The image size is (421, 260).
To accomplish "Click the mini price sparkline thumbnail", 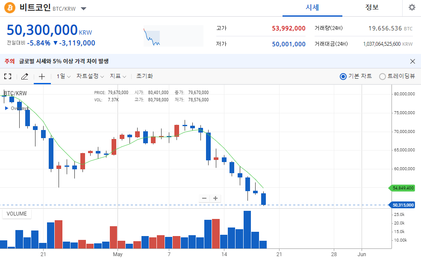I will click(x=174, y=36).
